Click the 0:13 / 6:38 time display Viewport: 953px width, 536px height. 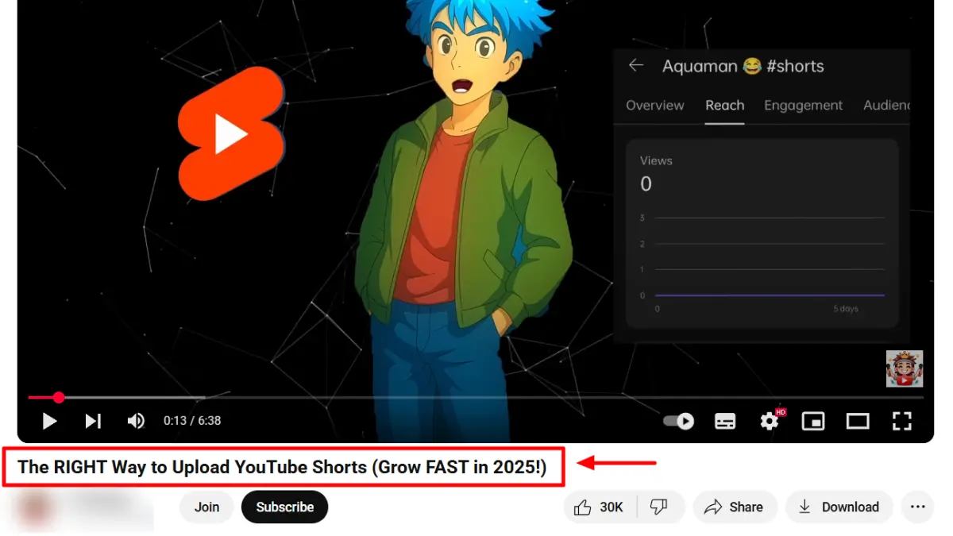(192, 421)
